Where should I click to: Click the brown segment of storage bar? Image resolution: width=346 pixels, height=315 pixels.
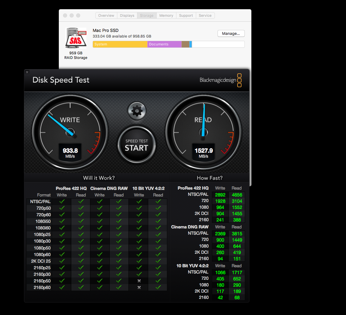(185, 44)
